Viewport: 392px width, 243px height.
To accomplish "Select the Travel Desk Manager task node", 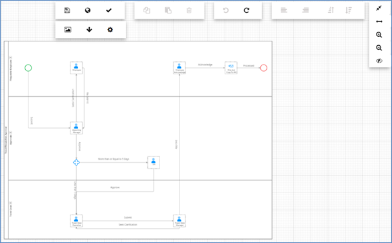I will [x=180, y=221].
